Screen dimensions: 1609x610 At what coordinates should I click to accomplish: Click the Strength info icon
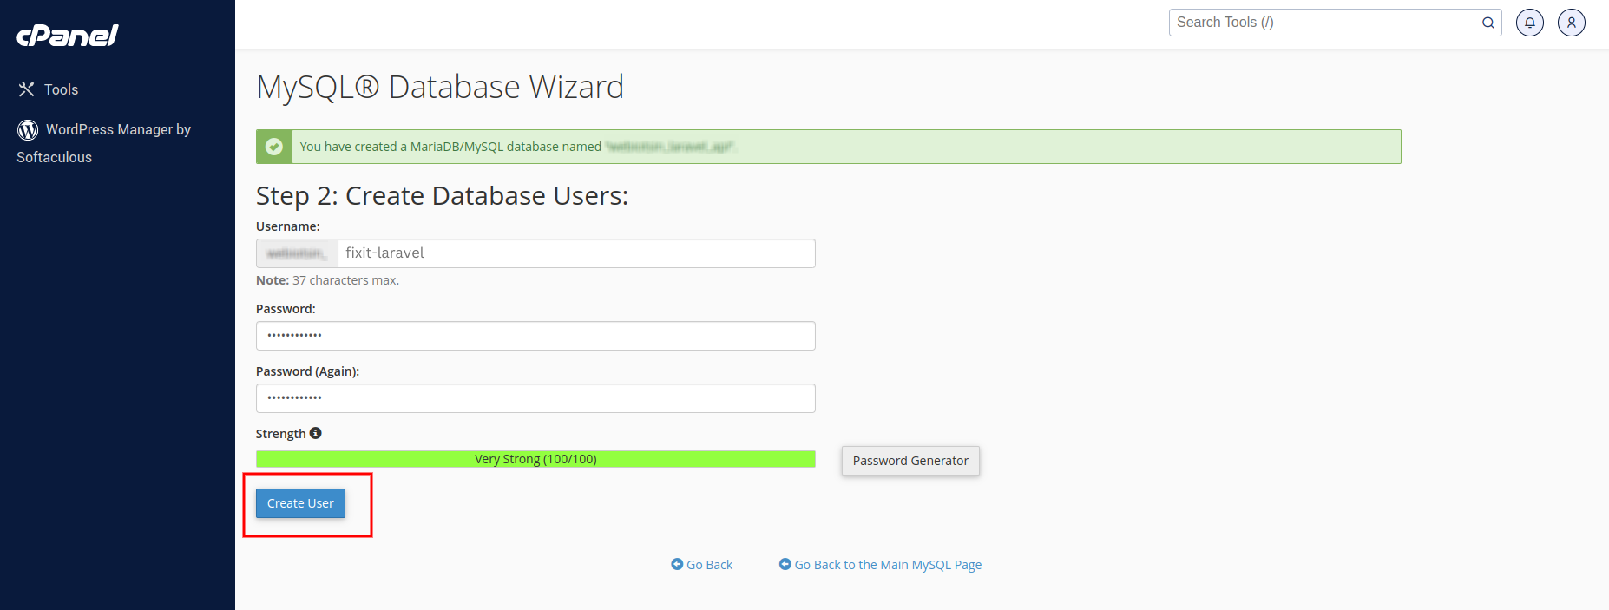click(x=316, y=433)
